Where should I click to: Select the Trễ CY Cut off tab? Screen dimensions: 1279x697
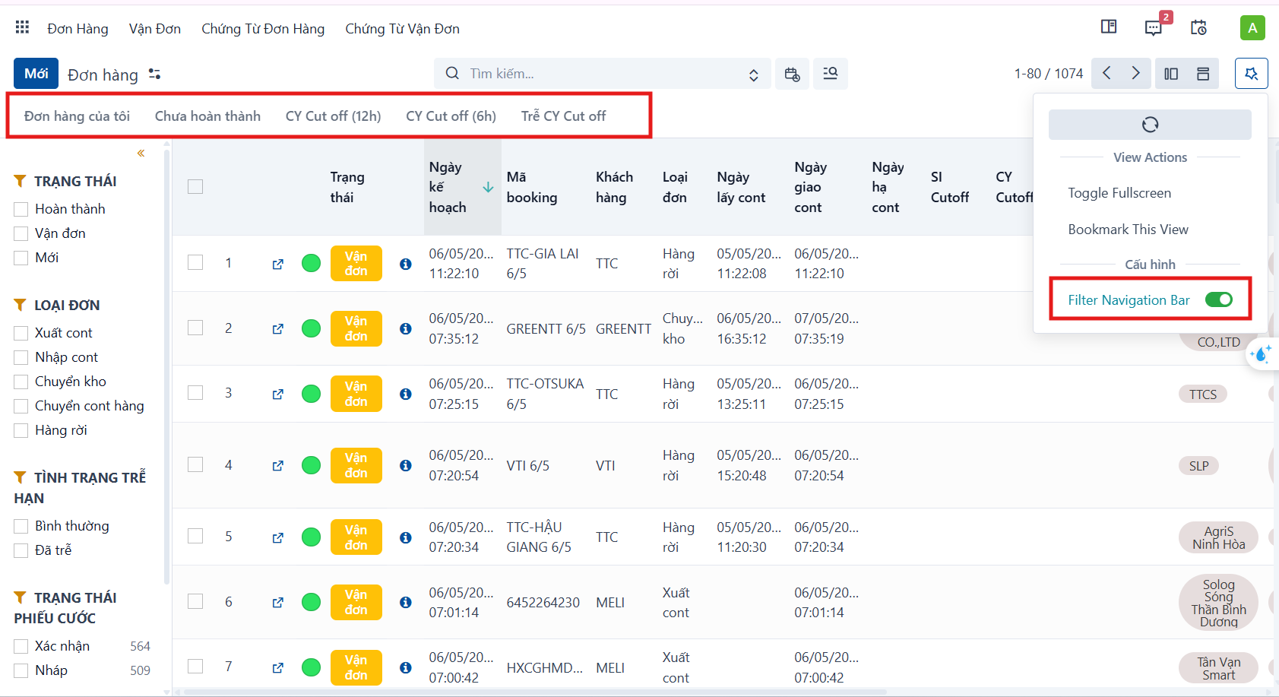(x=564, y=116)
